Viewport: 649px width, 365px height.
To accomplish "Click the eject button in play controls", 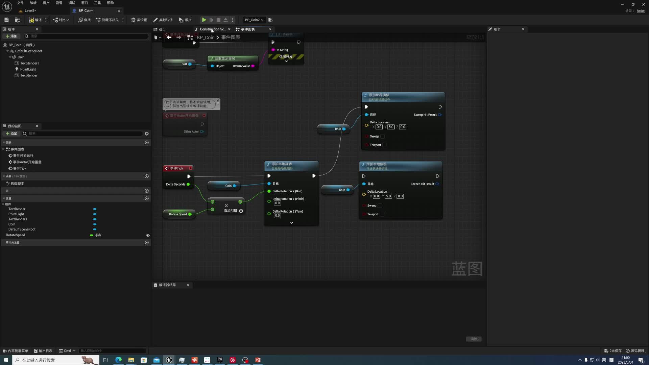I will click(x=225, y=20).
